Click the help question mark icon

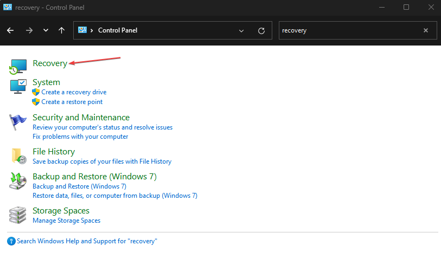pos(11,241)
